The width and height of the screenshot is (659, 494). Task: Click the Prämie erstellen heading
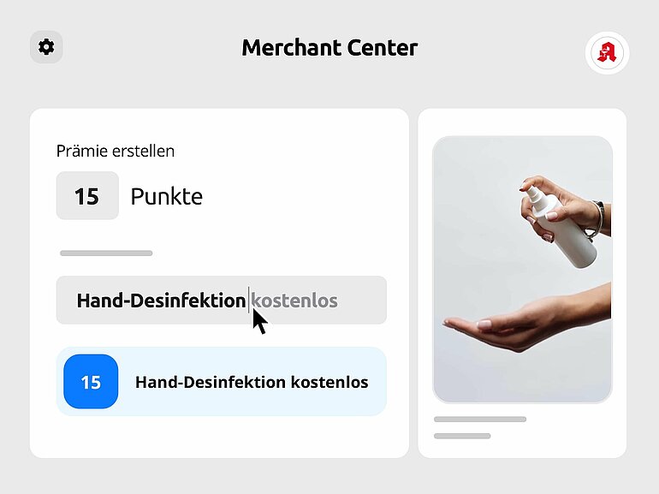(116, 151)
